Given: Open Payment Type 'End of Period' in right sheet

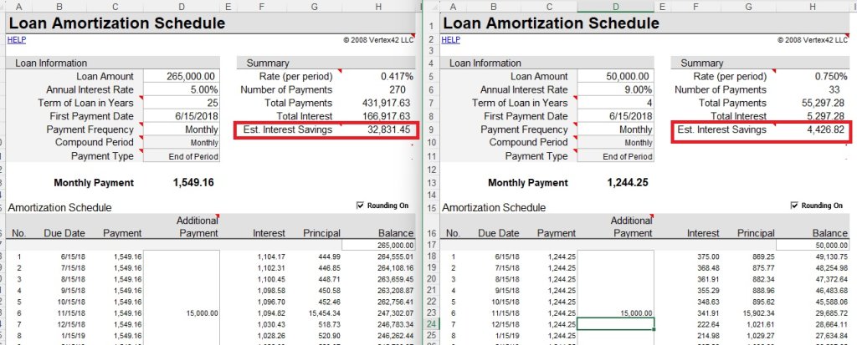Looking at the screenshot, I should [616, 156].
